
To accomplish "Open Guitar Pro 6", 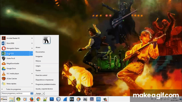I will tap(17, 58).
